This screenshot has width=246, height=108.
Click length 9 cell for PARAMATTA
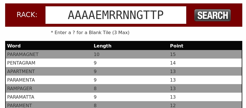[95, 97]
